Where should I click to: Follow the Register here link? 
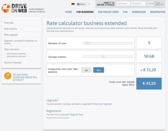[x=76, y=114]
